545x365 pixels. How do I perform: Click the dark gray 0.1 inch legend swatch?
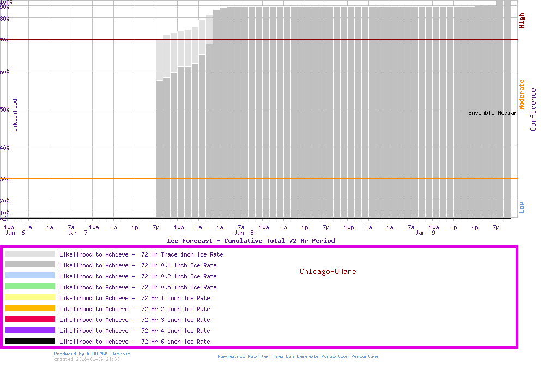click(x=30, y=265)
